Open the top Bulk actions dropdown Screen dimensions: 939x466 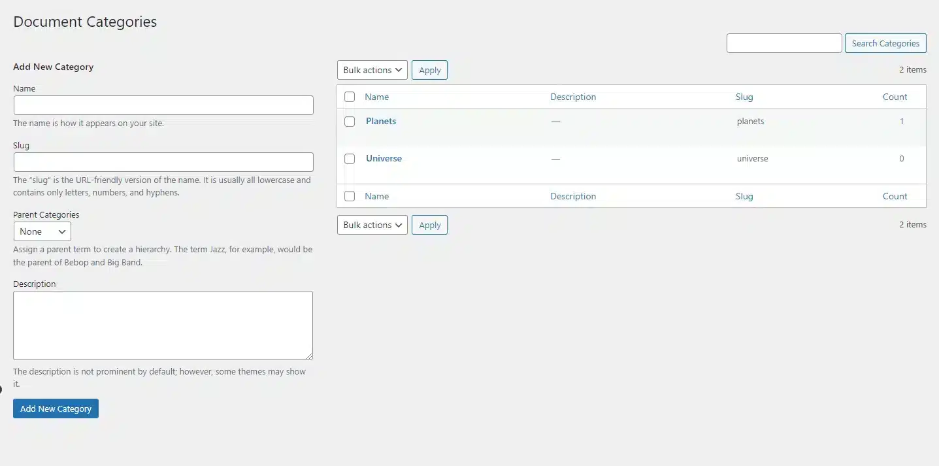pos(372,70)
